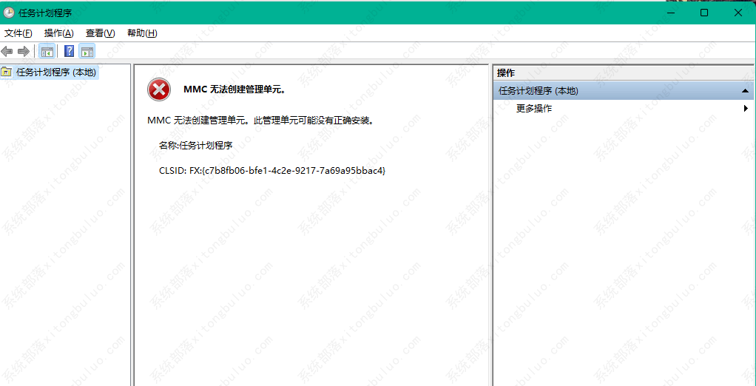756x386 pixels.
Task: Click the Task Scheduler clock icon in title bar
Action: [8, 13]
